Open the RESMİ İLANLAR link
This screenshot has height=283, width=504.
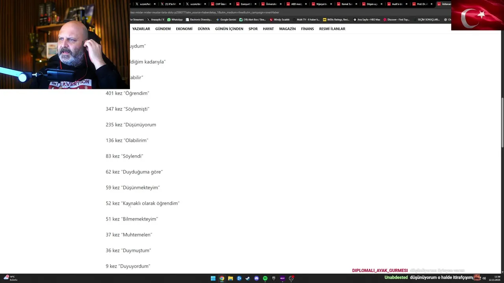[332, 29]
